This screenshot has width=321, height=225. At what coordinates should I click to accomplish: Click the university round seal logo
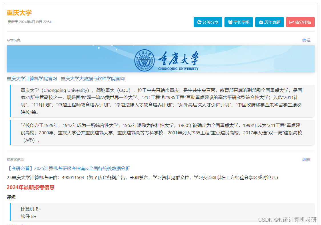pos(145,60)
